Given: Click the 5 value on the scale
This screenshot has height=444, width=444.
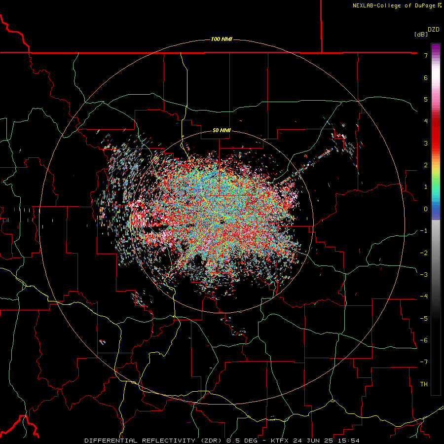Looking at the screenshot, I should [x=426, y=99].
